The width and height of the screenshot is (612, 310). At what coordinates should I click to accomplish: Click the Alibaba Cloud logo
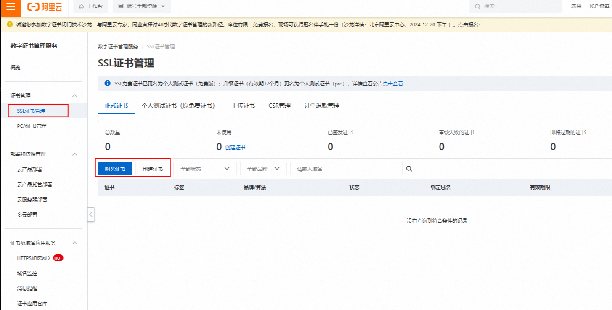(x=45, y=6)
